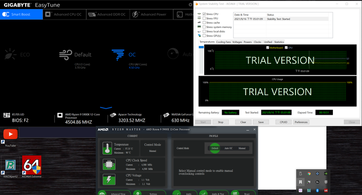Click Logitech G icon in system tray
362x195 pixels.
317,182
